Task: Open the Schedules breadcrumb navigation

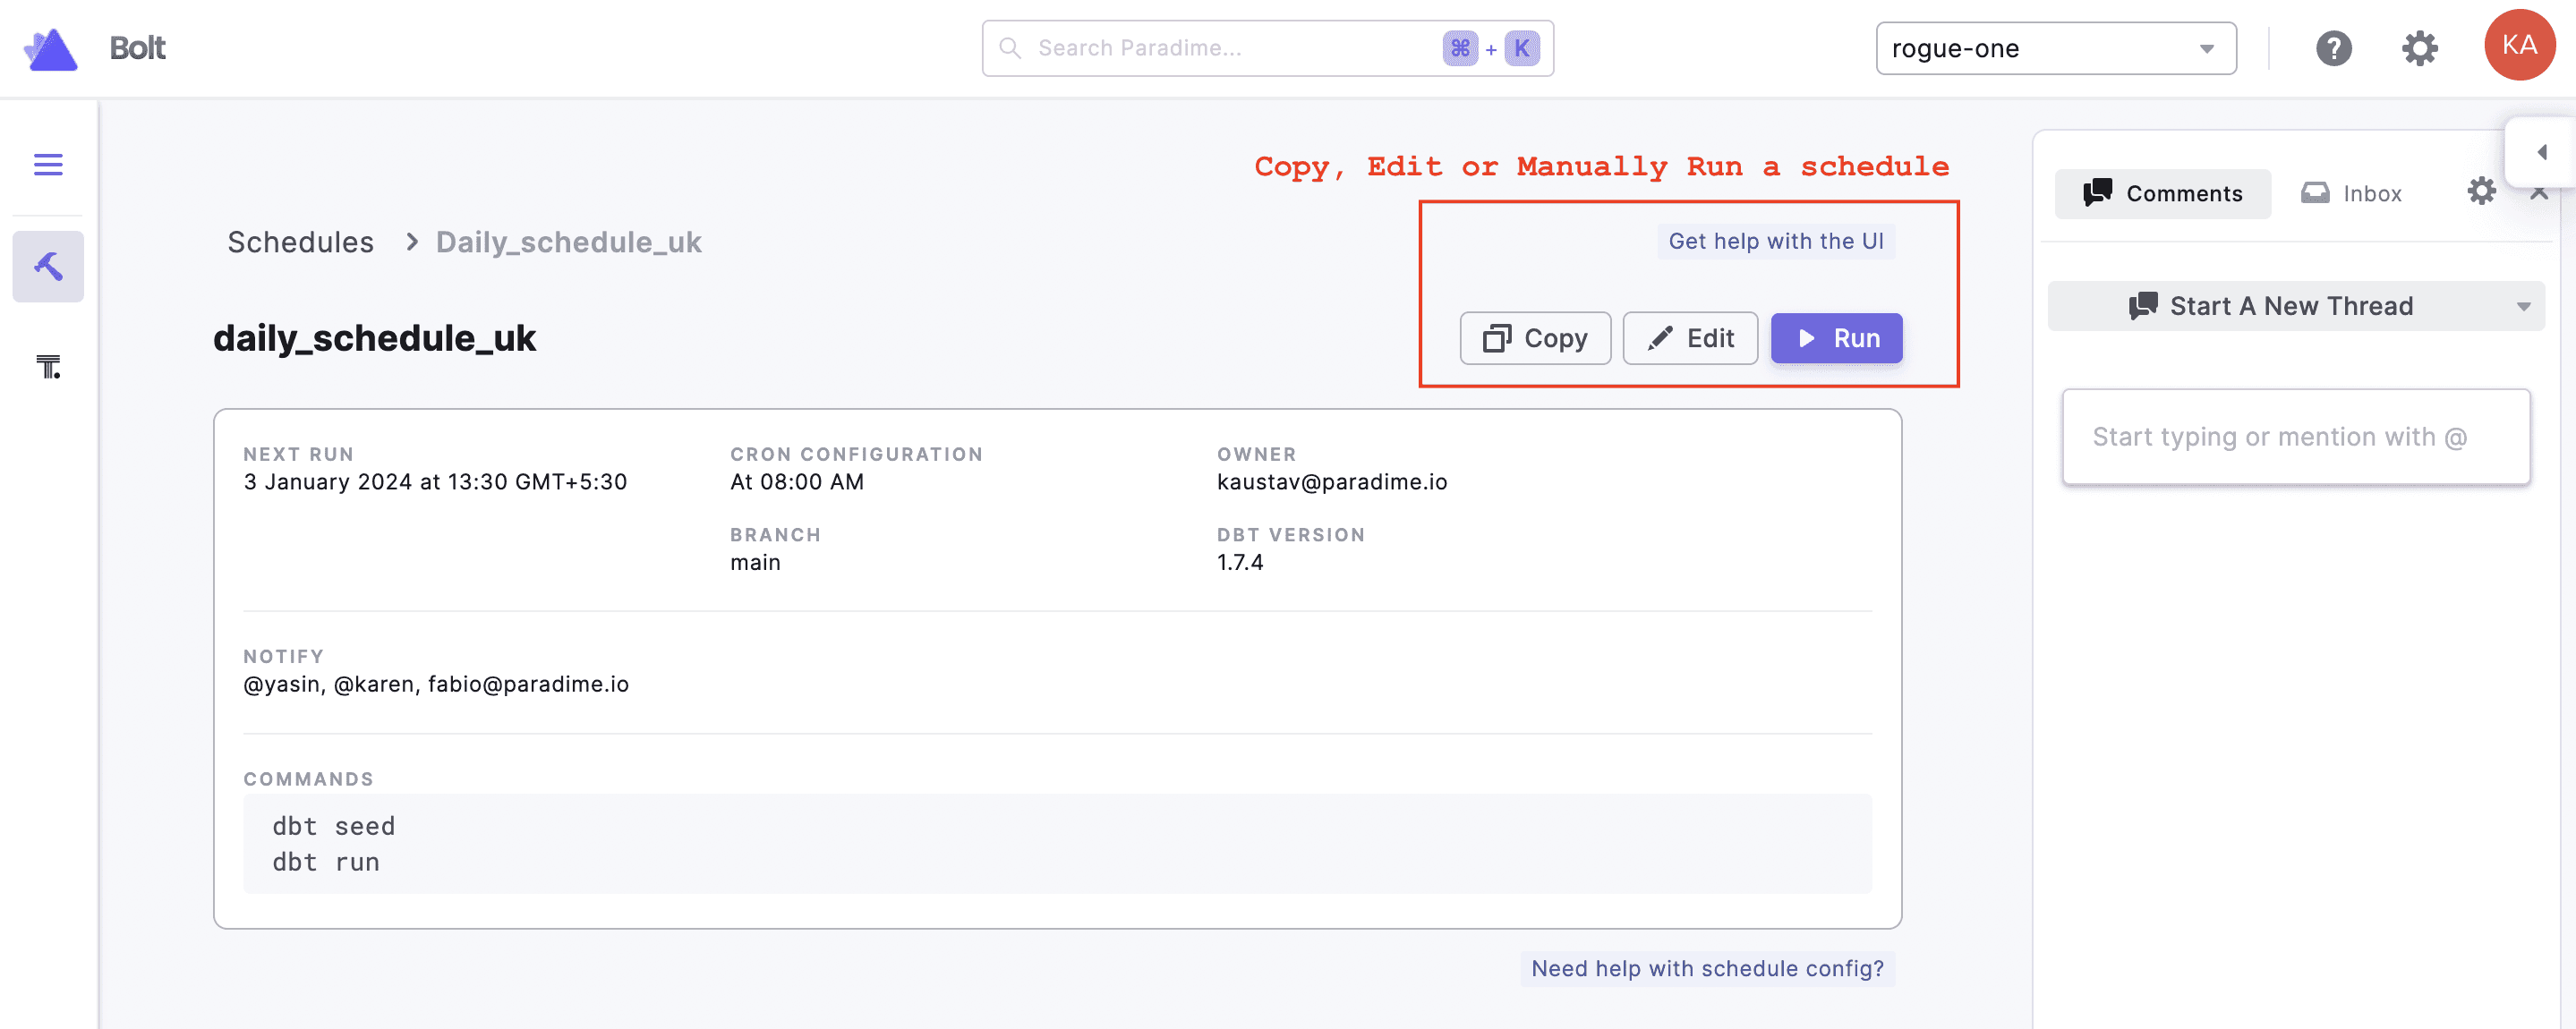Action: (301, 240)
